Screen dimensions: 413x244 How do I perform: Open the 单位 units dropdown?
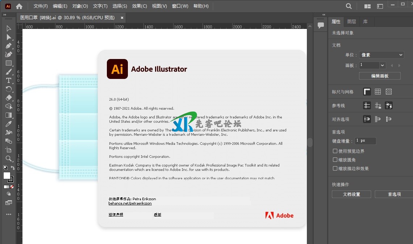[x=381, y=55]
